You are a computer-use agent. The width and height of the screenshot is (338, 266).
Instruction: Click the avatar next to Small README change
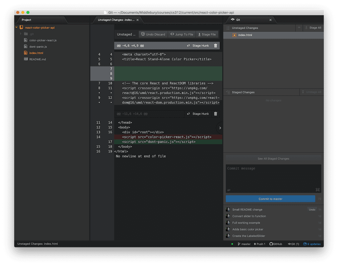pyautogui.click(x=228, y=209)
